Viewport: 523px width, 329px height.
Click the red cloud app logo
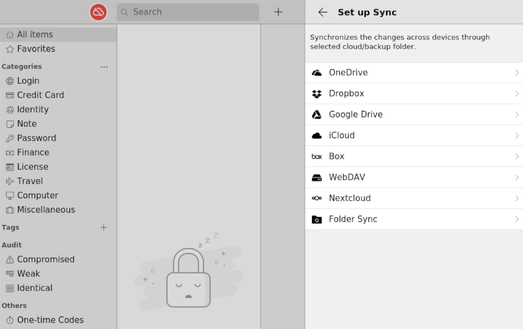point(98,12)
